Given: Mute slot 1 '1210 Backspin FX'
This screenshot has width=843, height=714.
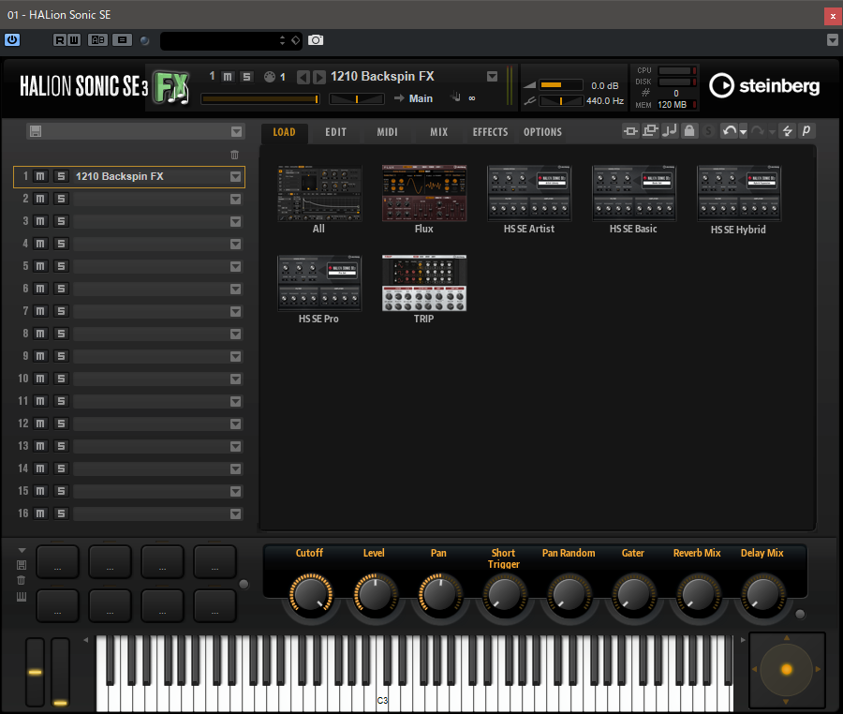Looking at the screenshot, I should pyautogui.click(x=40, y=176).
